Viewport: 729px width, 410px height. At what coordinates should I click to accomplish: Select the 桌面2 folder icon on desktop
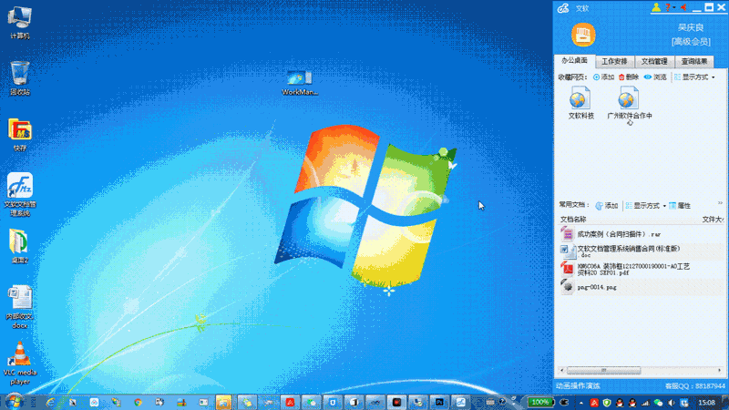[x=19, y=246]
